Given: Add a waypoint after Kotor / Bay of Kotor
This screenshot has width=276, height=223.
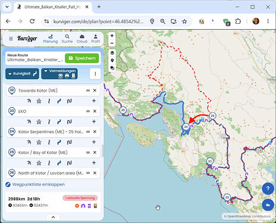Looking at the screenshot, I should (94, 163).
